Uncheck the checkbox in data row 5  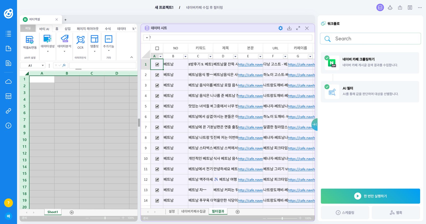(157, 106)
